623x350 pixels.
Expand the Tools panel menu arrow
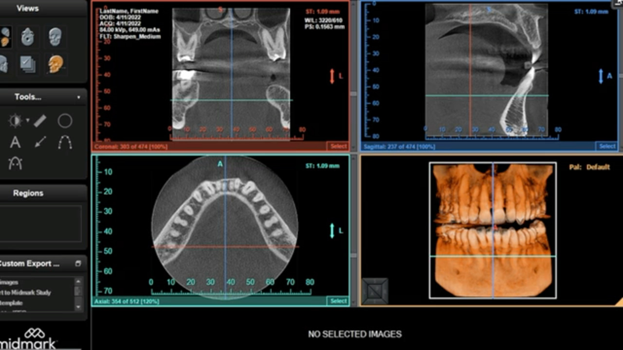78,97
